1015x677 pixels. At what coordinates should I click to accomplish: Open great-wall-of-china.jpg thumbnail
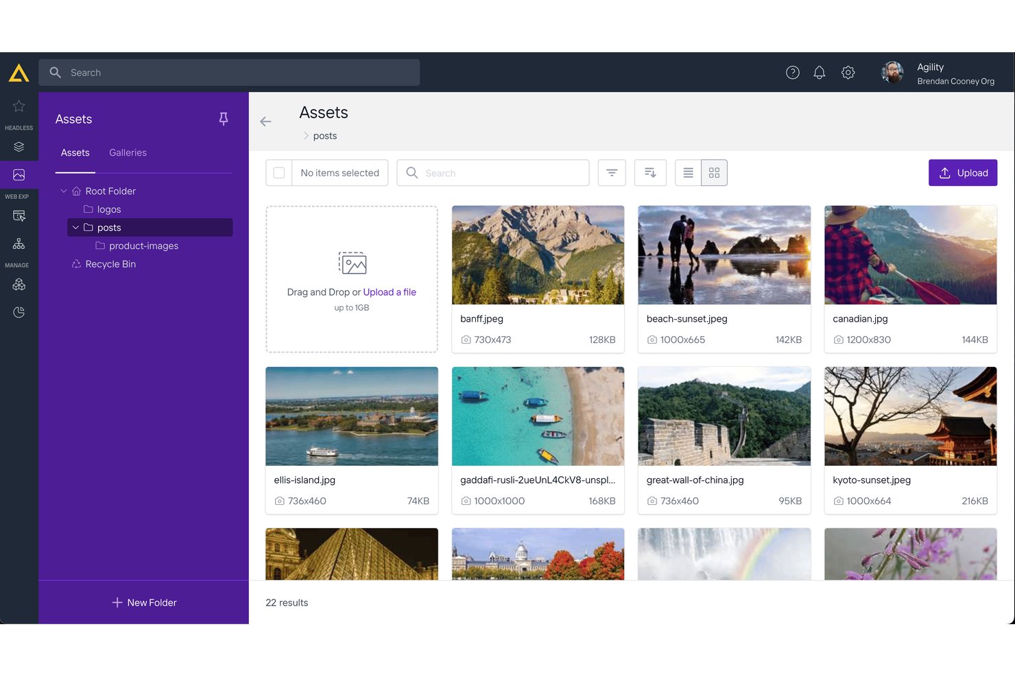pyautogui.click(x=724, y=416)
